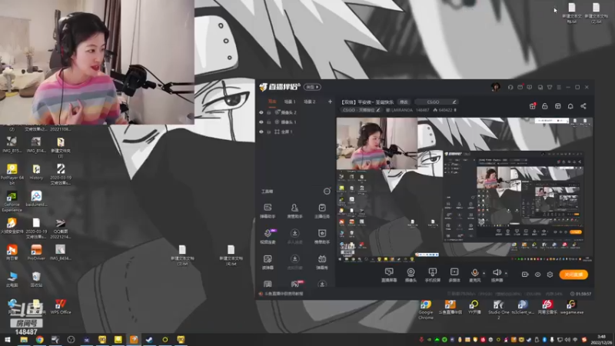Add a 手机投屏 phone cast source

click(432, 275)
